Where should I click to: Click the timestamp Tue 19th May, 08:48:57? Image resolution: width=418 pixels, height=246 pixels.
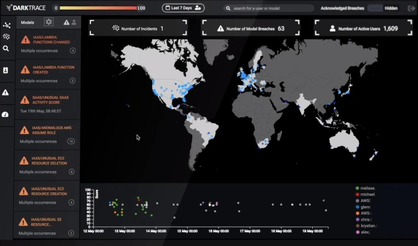(x=41, y=111)
